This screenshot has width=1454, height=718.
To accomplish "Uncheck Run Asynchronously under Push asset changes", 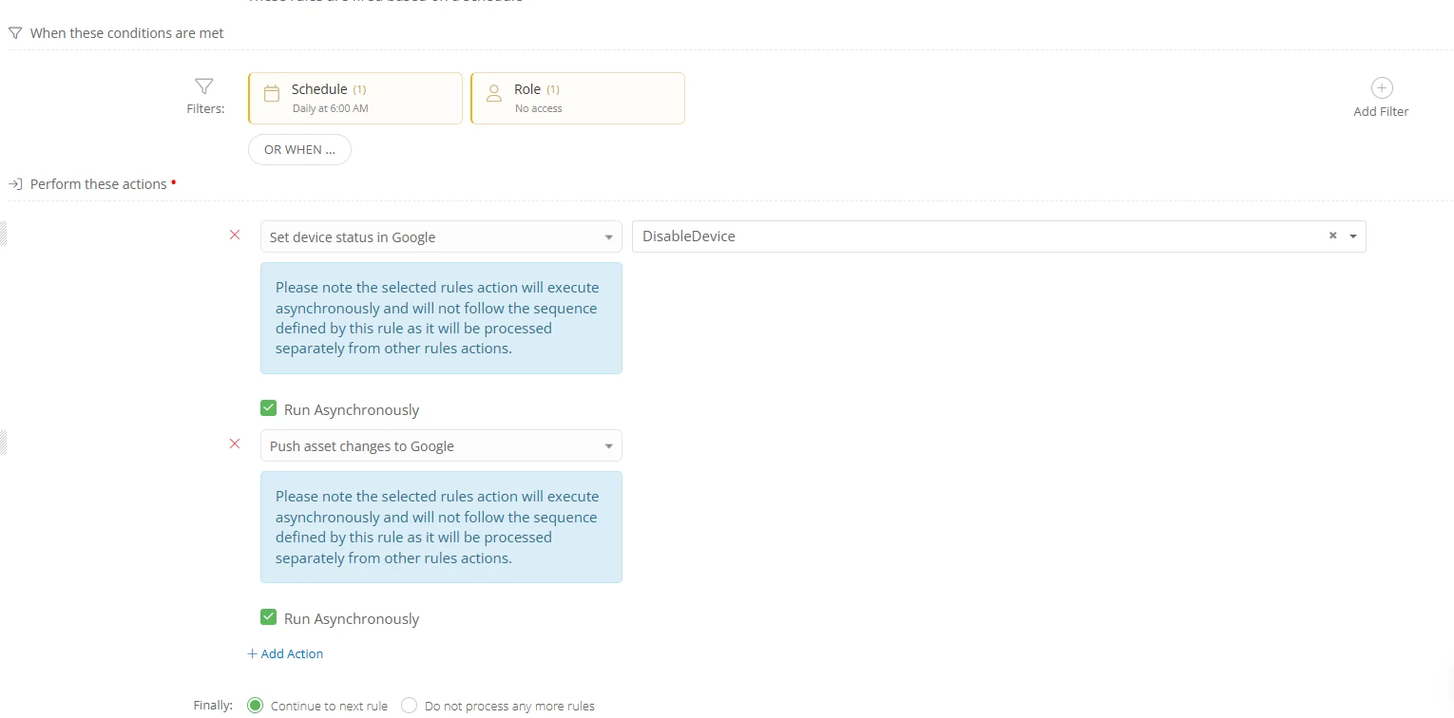I will tap(269, 617).
